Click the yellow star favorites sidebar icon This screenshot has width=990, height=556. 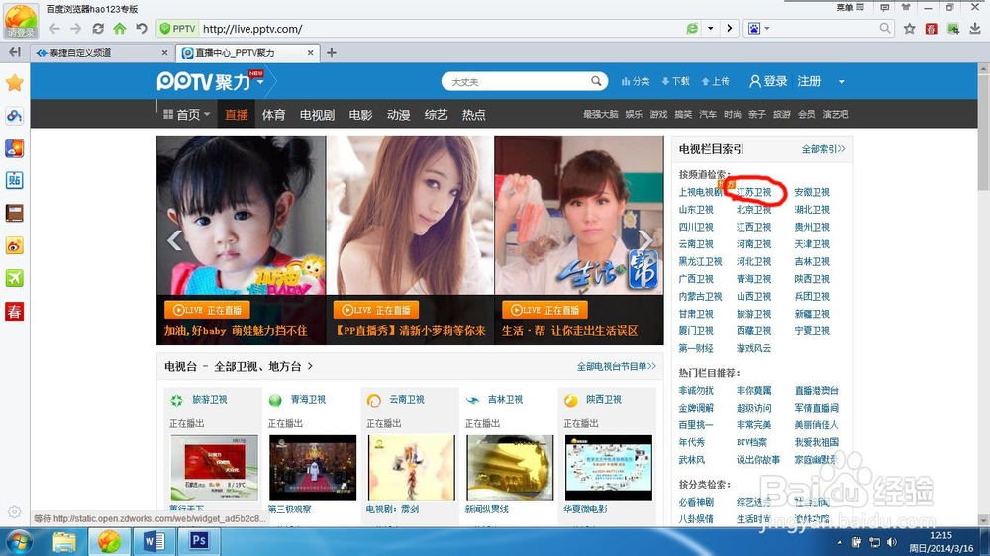pos(15,83)
